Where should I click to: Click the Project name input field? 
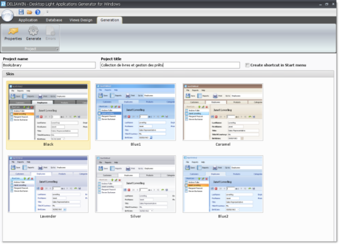49,65
